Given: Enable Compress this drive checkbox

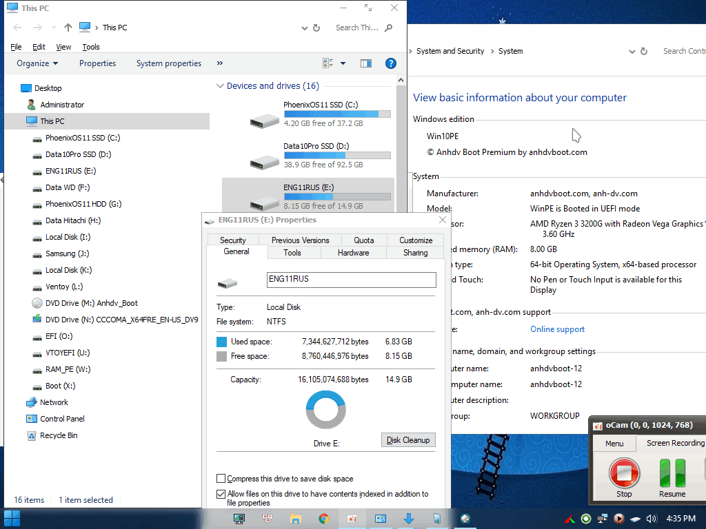Looking at the screenshot, I should pos(221,479).
